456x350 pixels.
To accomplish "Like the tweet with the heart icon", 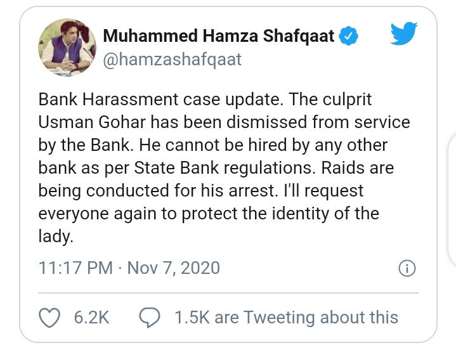I will pyautogui.click(x=49, y=317).
